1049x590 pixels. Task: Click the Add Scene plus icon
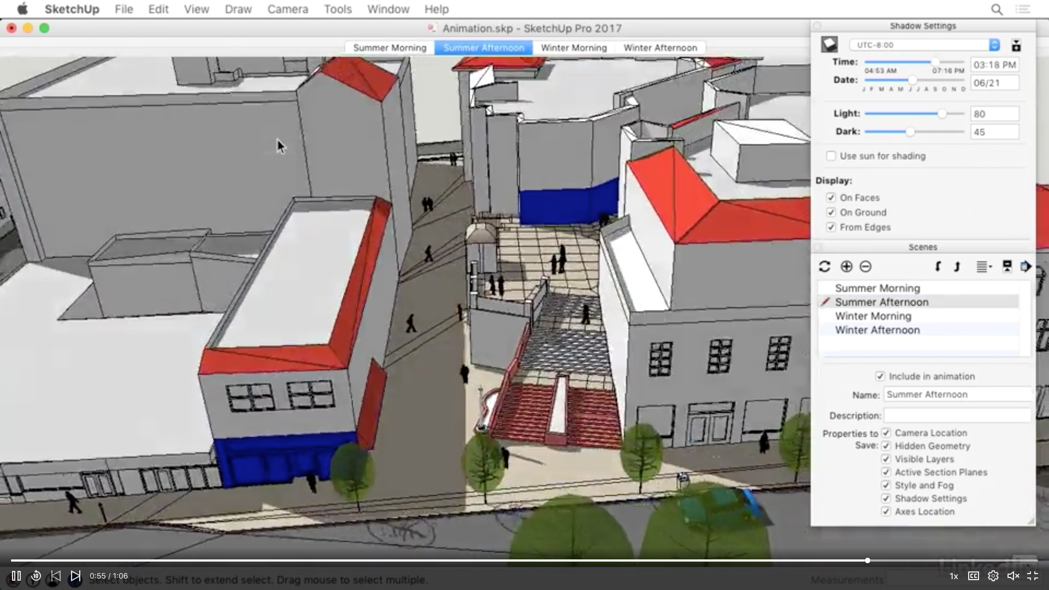tap(846, 267)
